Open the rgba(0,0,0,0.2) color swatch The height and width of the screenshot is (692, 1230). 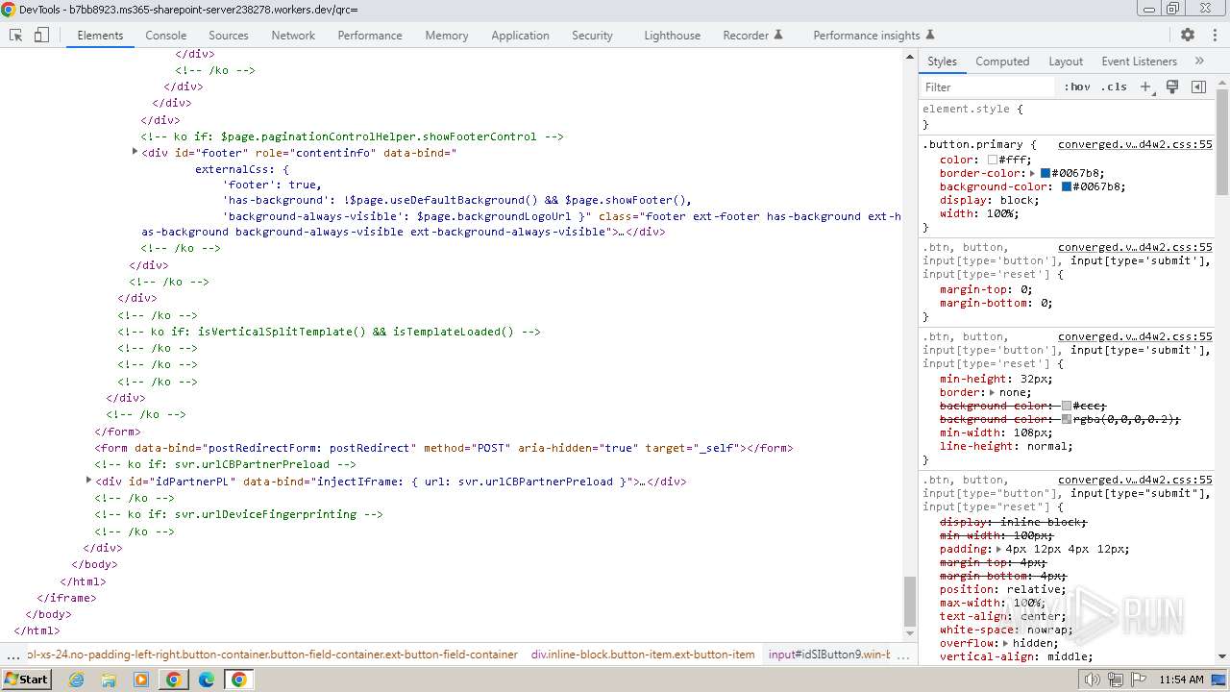(x=1066, y=419)
